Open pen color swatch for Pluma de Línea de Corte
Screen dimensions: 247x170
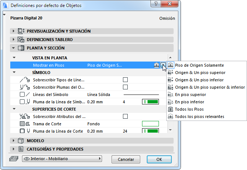(150, 131)
